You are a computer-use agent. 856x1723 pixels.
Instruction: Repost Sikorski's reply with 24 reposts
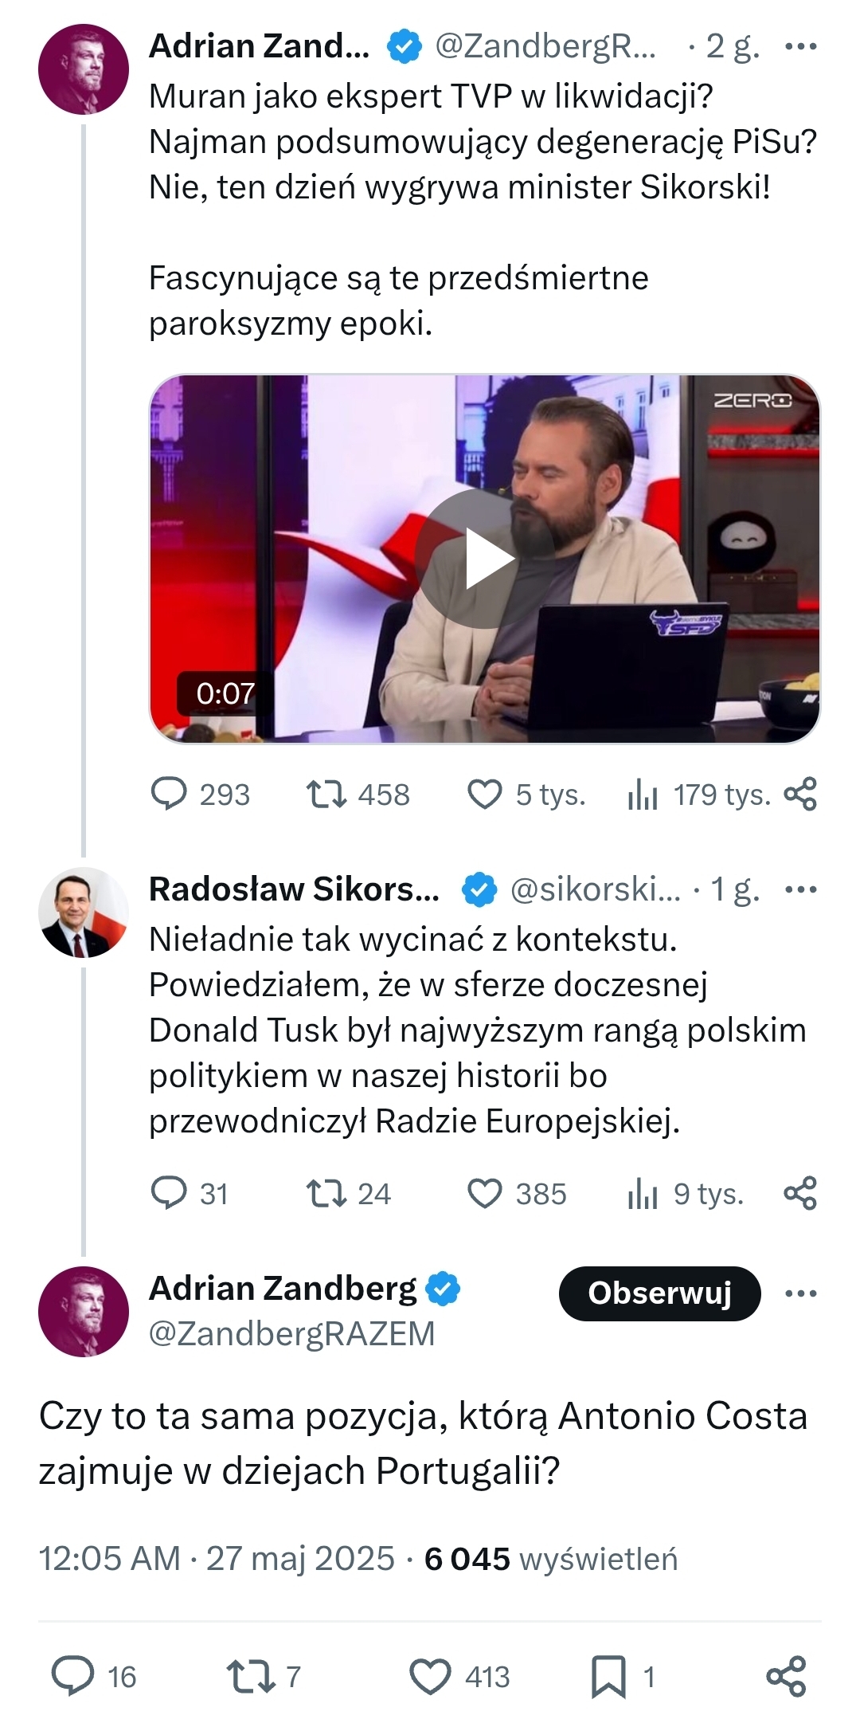(326, 1194)
